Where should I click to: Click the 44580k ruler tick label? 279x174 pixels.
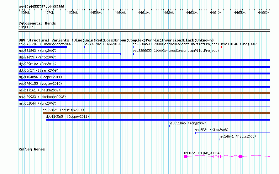pos(72,13)
